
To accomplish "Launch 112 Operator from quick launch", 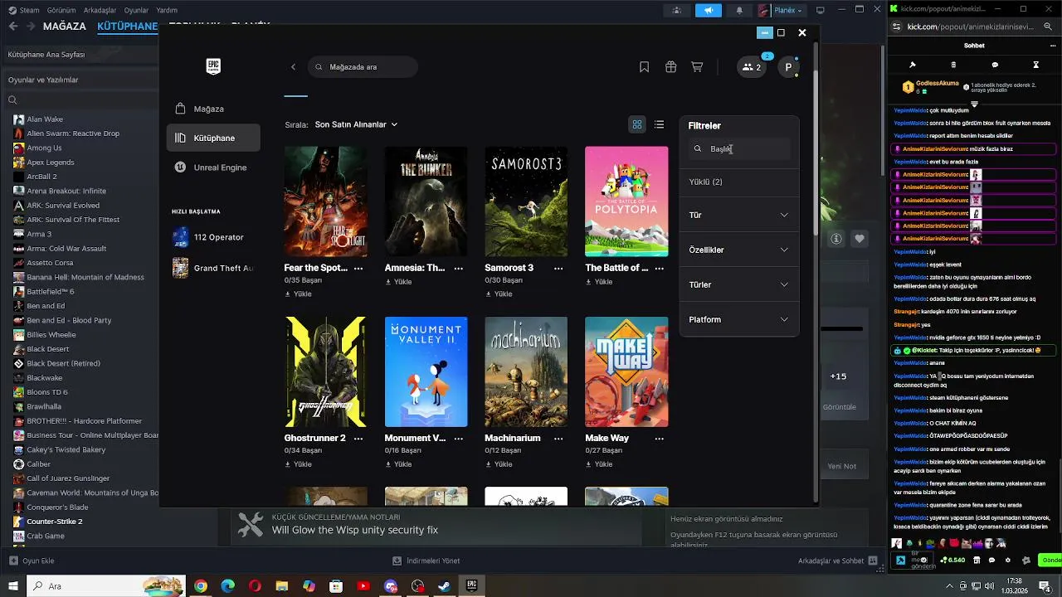I will (x=213, y=237).
